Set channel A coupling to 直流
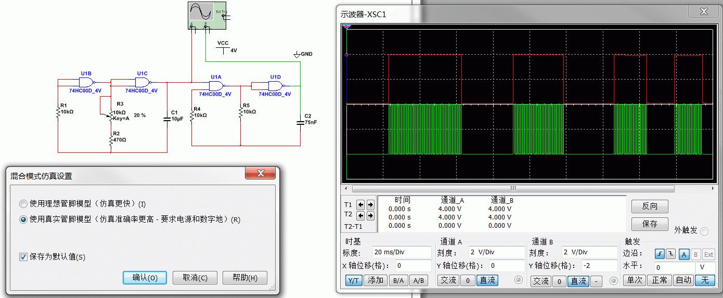This screenshot has height=298, width=723. coord(487,281)
